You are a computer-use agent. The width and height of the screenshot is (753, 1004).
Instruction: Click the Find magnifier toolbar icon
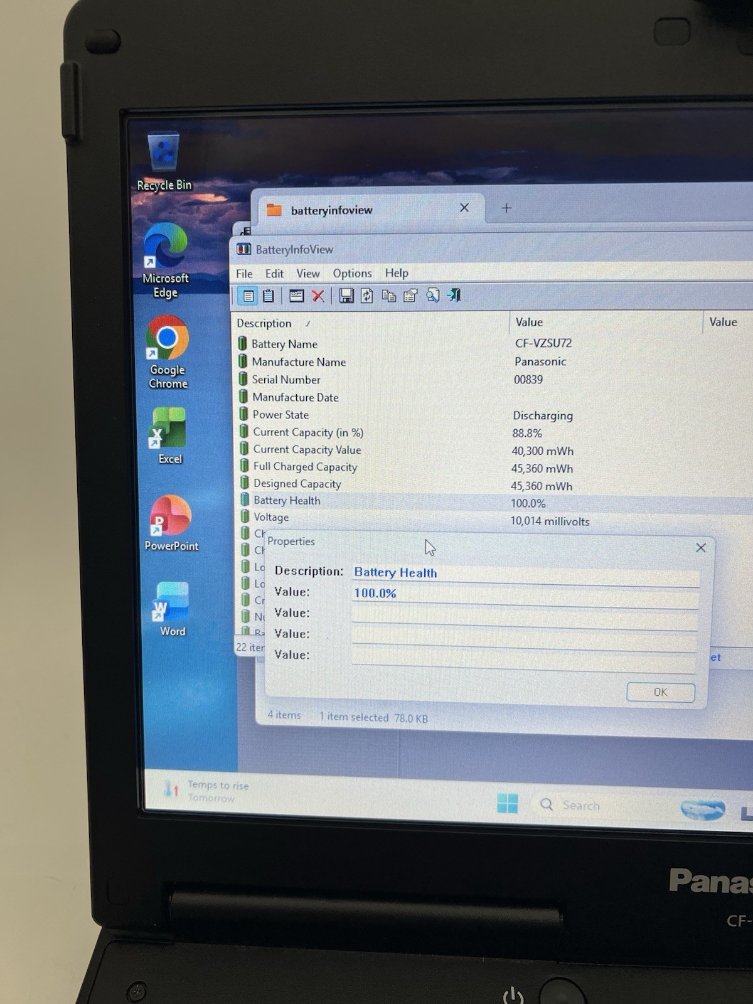point(432,296)
